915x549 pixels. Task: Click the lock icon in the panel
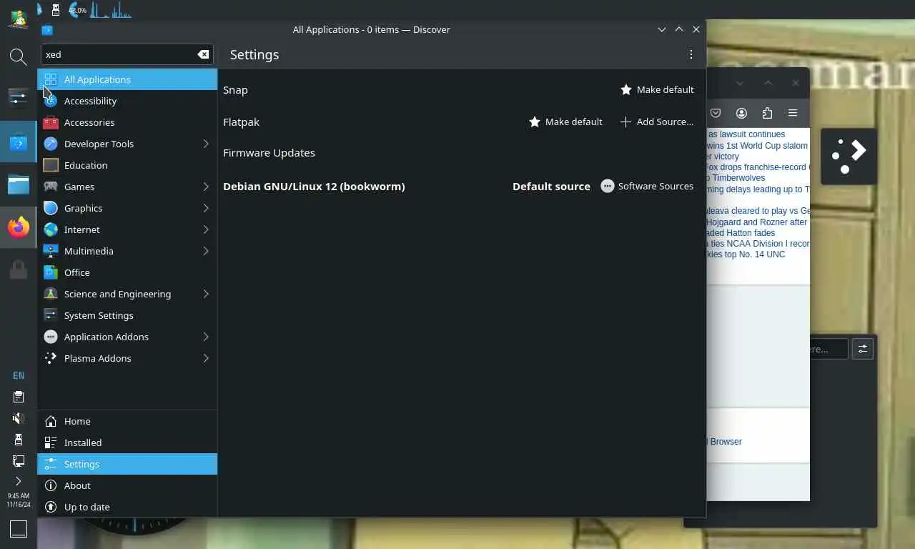19,269
